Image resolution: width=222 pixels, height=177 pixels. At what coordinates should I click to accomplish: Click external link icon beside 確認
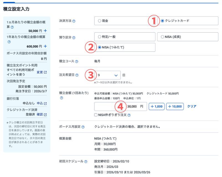click(45, 114)
